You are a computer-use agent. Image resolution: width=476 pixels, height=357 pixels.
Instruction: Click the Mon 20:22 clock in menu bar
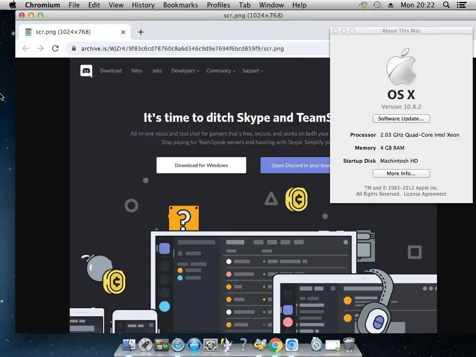click(x=417, y=5)
